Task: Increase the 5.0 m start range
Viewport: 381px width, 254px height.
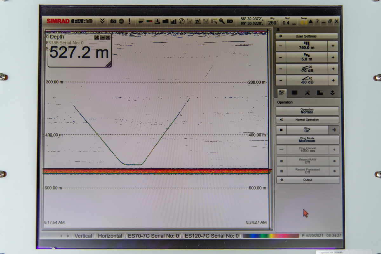Action: coord(333,57)
